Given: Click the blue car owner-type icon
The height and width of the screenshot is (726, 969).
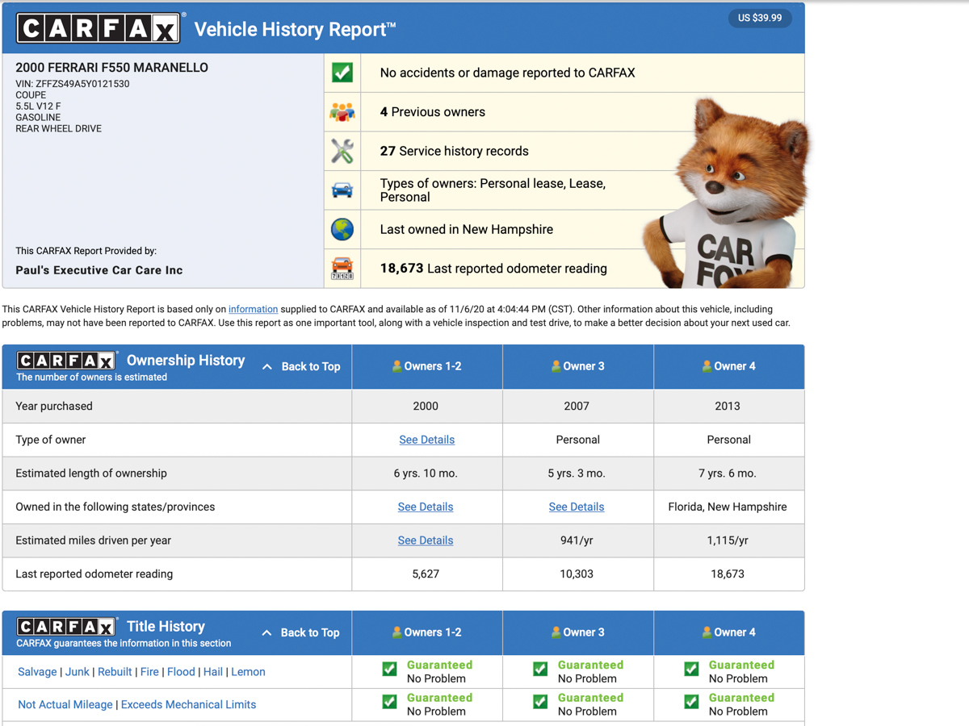Looking at the screenshot, I should [x=342, y=190].
